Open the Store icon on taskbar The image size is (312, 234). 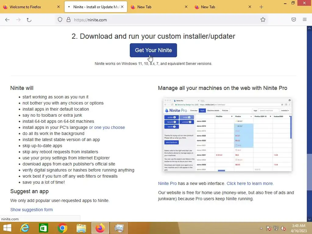tap(43, 228)
